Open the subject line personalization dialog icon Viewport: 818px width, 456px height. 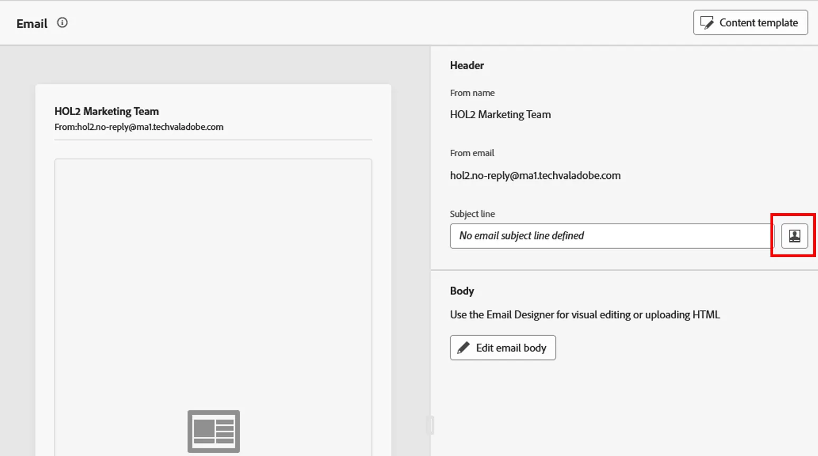coord(794,236)
